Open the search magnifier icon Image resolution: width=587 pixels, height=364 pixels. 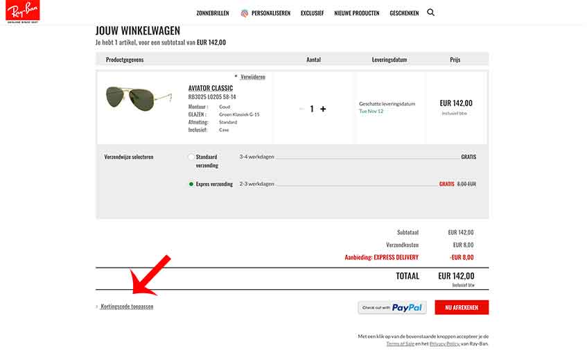pyautogui.click(x=431, y=12)
